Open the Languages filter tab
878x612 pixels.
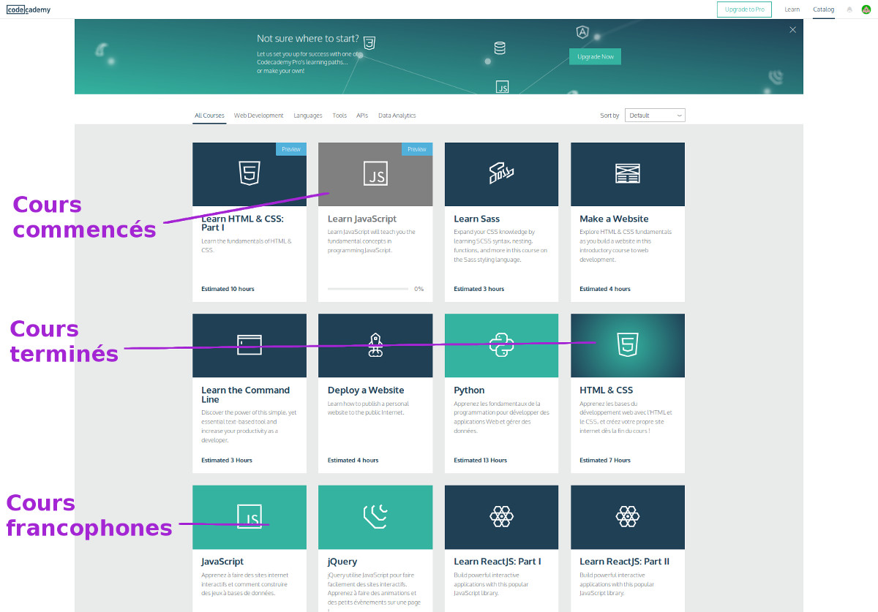tap(307, 115)
